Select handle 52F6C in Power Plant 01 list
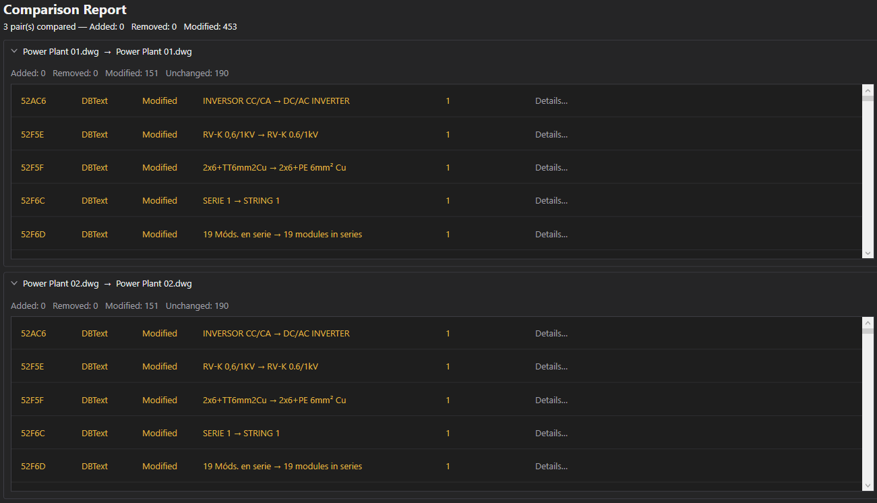 point(33,200)
